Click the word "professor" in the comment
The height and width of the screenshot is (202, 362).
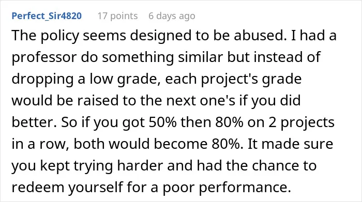click(x=44, y=58)
